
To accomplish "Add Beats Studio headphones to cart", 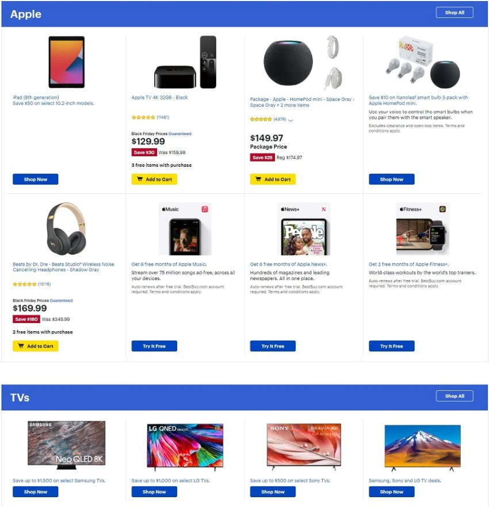I will (36, 346).
